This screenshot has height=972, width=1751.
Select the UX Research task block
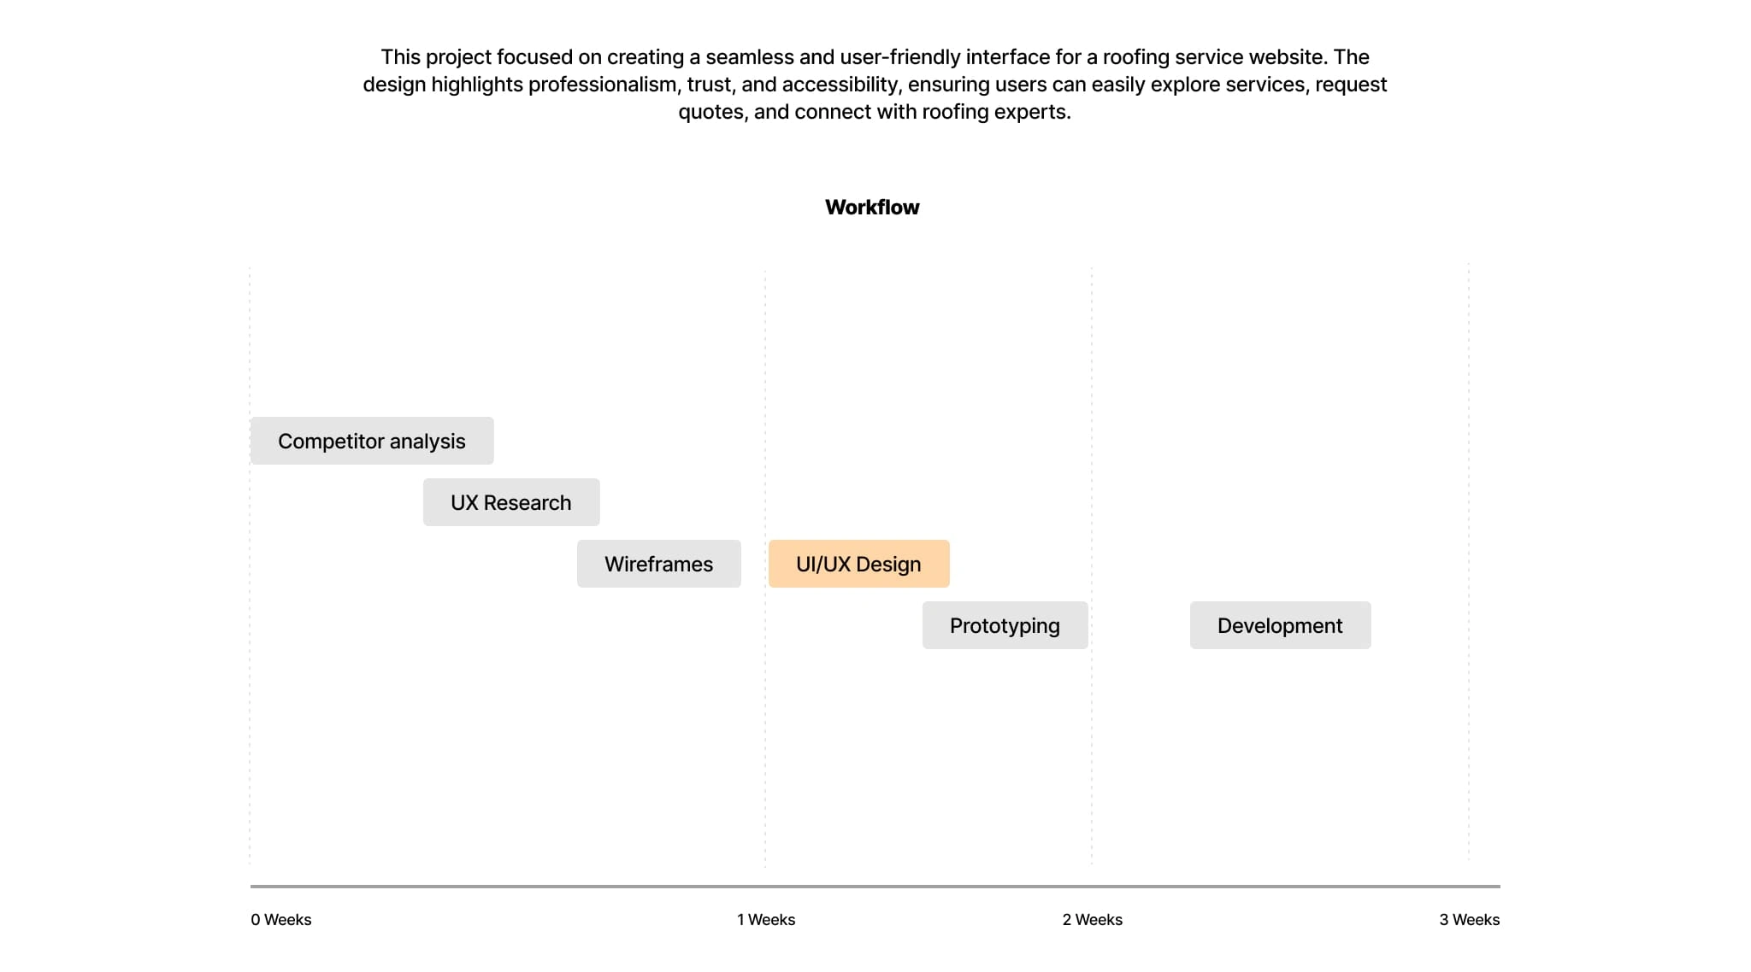[x=511, y=502]
